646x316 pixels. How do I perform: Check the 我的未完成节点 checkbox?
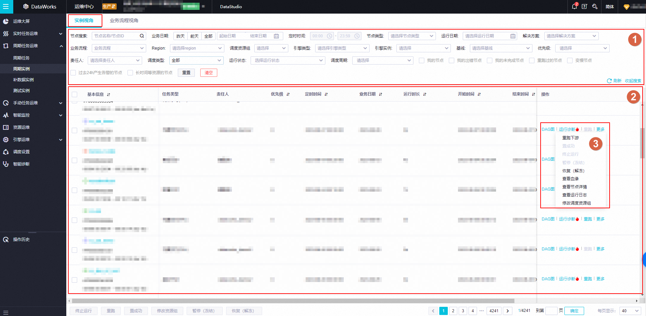click(490, 60)
